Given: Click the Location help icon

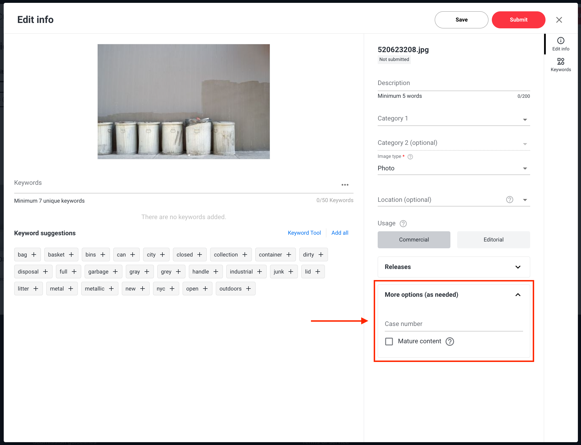Looking at the screenshot, I should [x=509, y=200].
